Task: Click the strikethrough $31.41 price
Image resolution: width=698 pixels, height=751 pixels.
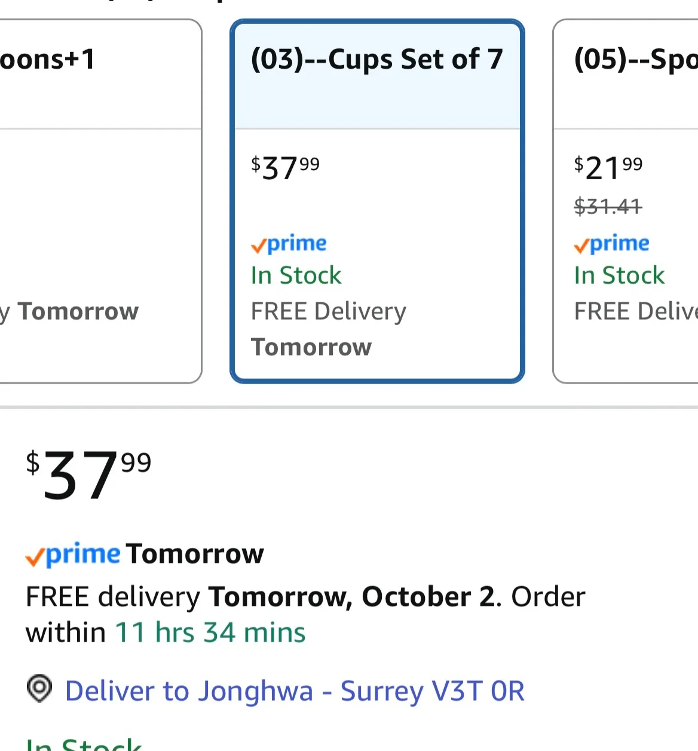Action: coord(608,206)
